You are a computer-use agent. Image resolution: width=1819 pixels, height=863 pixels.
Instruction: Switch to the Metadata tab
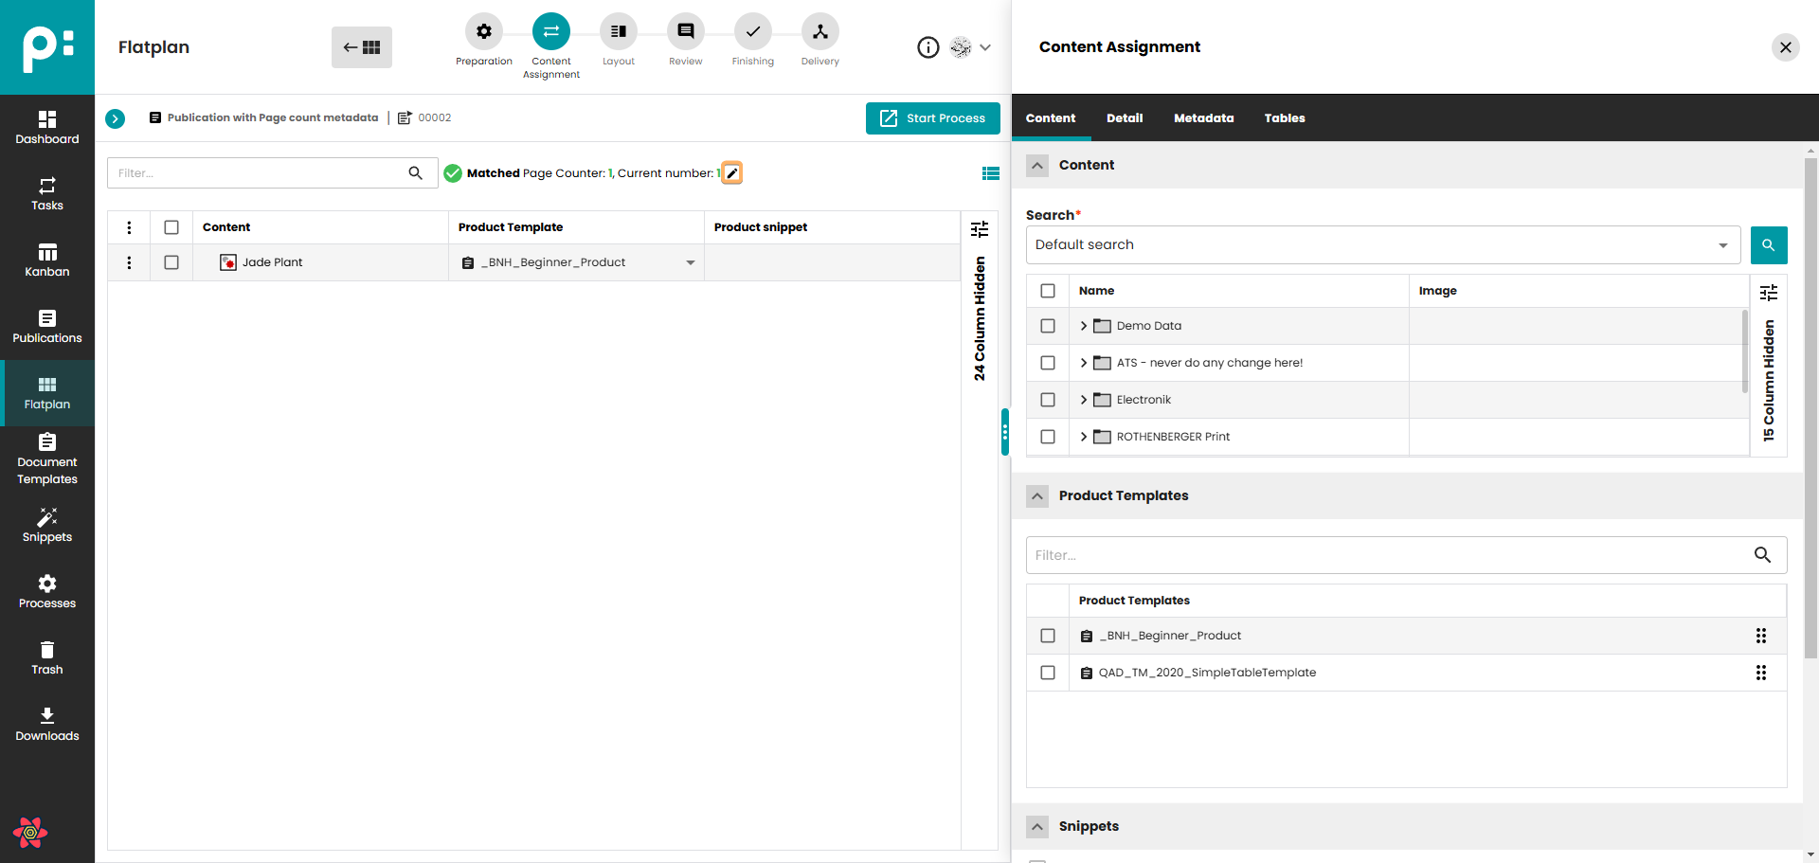click(1203, 118)
